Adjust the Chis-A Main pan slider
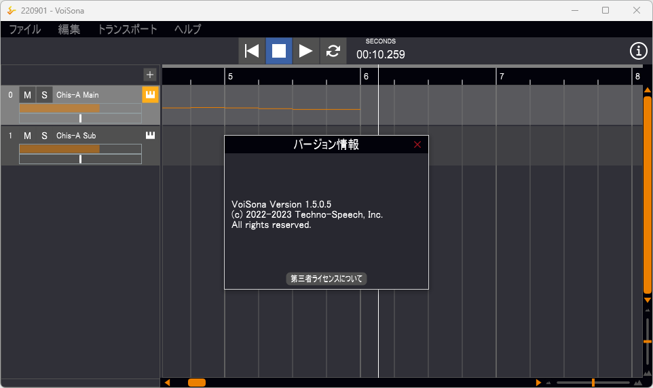This screenshot has height=388, width=653. click(x=80, y=118)
